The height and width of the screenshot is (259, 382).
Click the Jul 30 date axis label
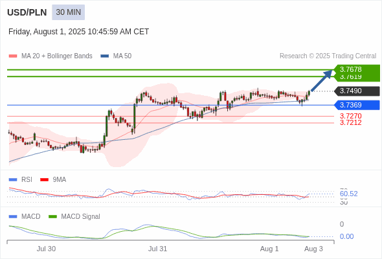click(46, 249)
